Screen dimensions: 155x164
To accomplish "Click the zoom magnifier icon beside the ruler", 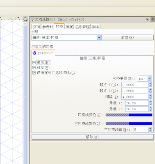I will pos(25,19).
